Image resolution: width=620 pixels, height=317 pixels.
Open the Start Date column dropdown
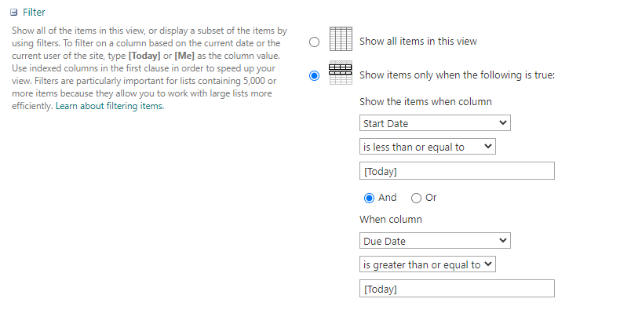(435, 123)
